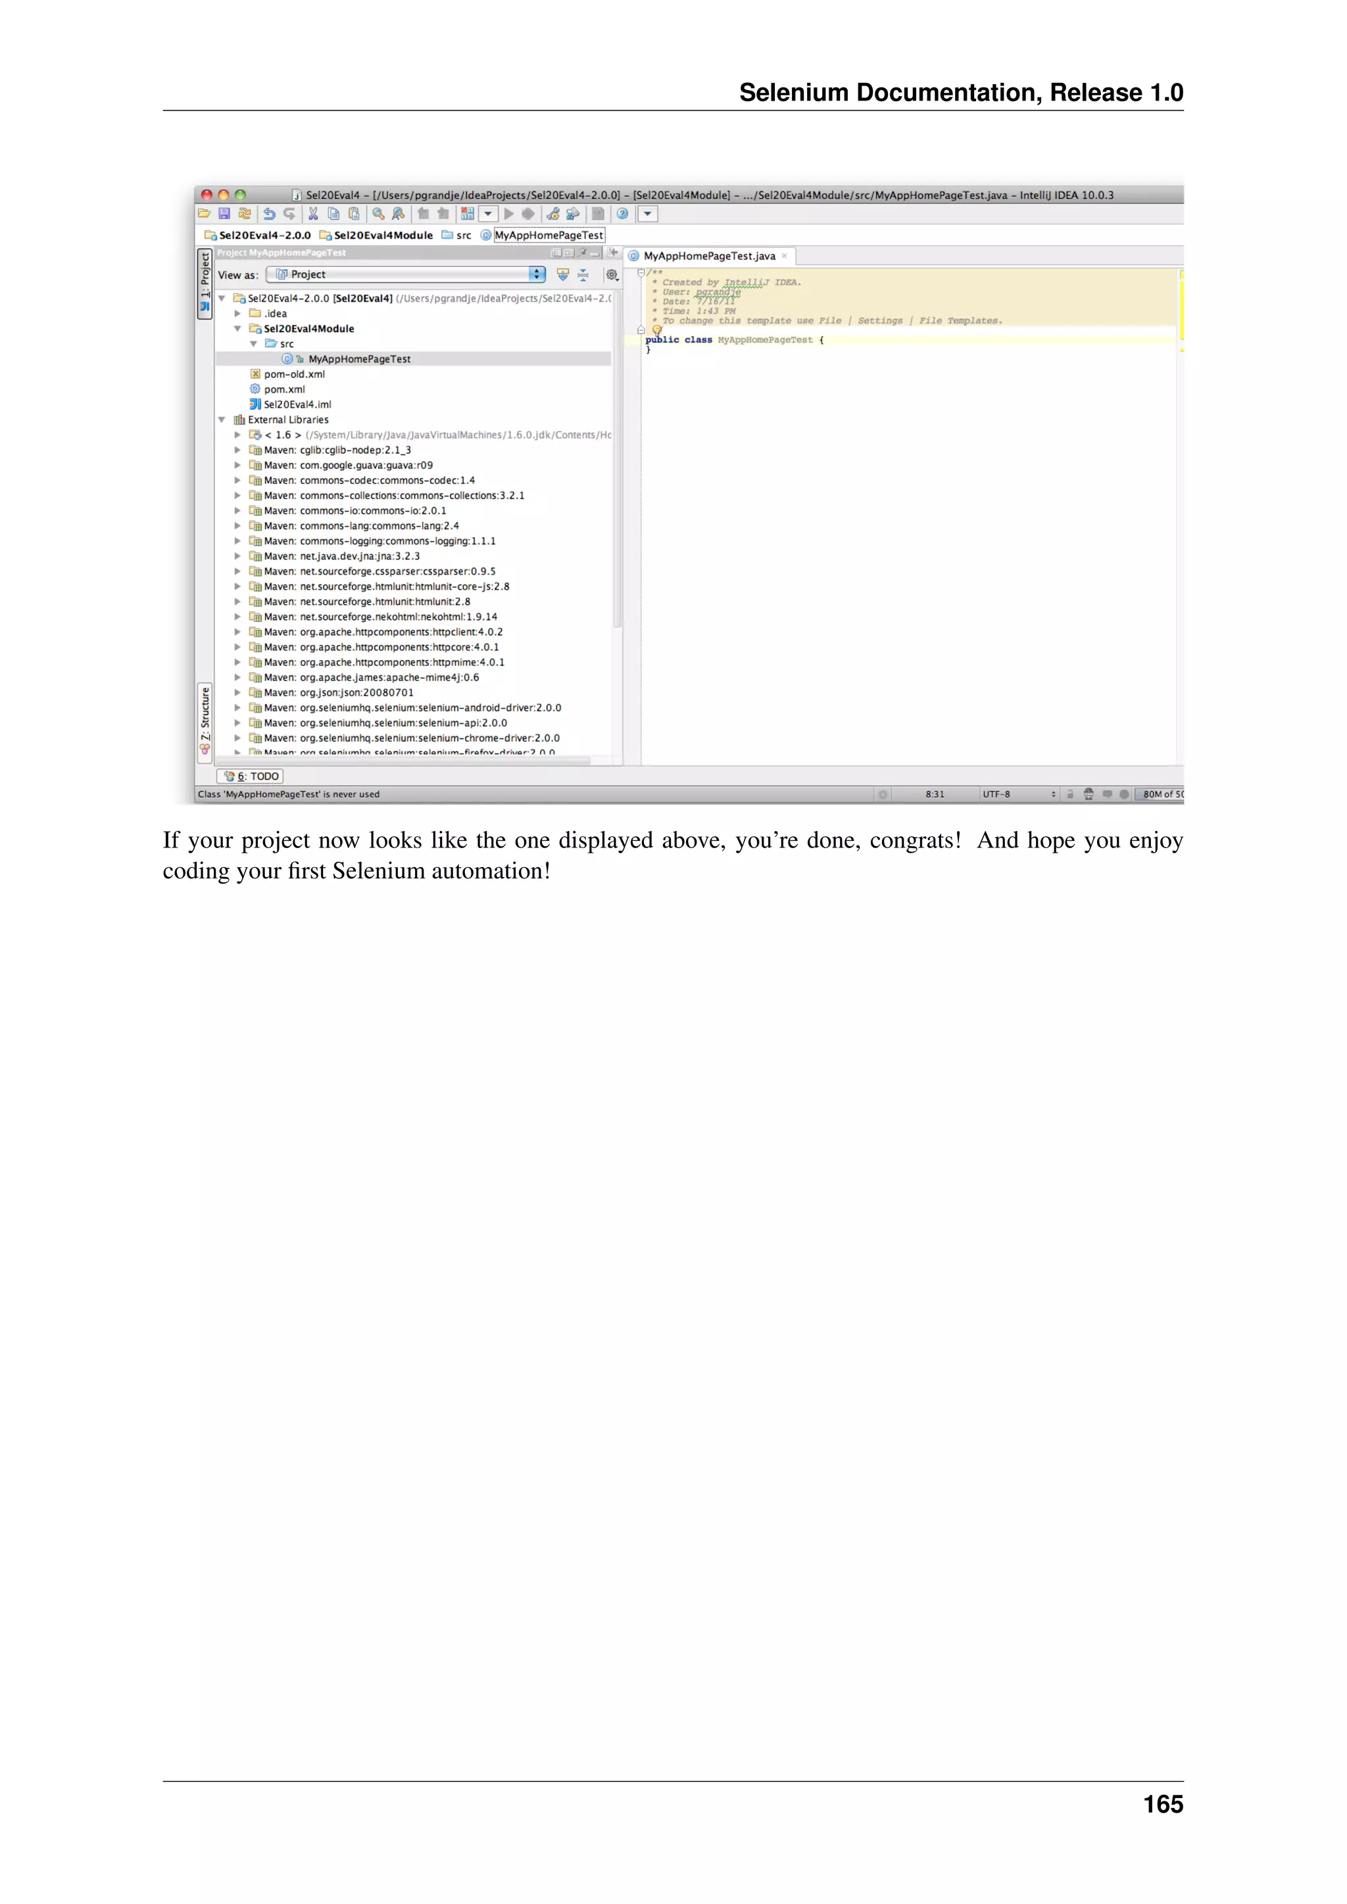The image size is (1347, 1904).
Task: Close the MyAppHomePageTest.java editor tab
Action: (784, 256)
